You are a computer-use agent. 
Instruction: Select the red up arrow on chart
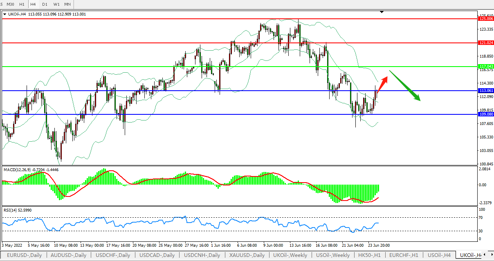tap(382, 84)
